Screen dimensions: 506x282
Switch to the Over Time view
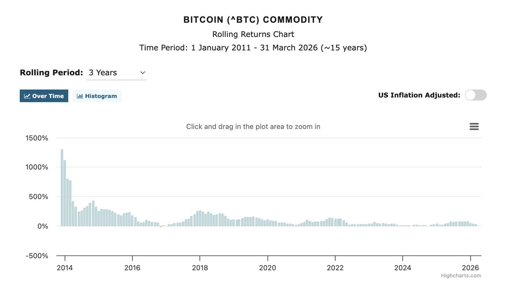tap(44, 96)
